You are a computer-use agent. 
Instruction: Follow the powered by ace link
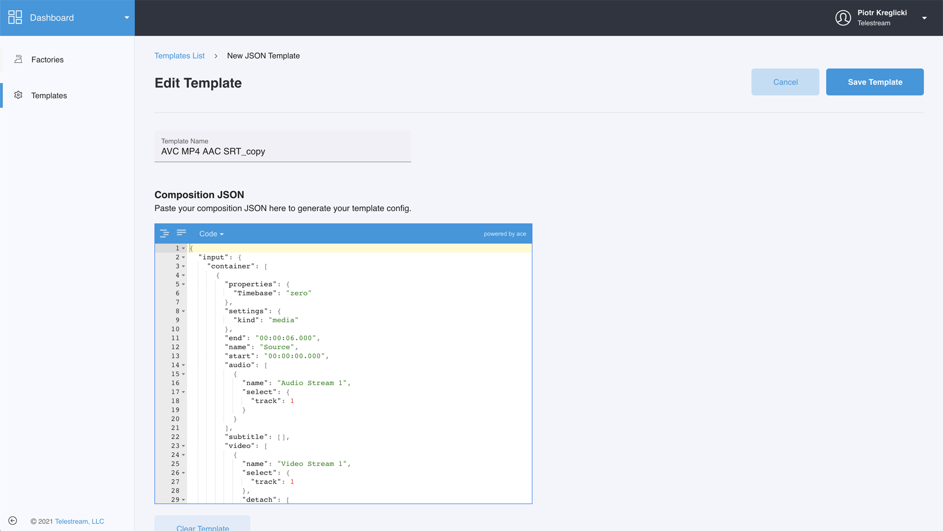tap(505, 234)
